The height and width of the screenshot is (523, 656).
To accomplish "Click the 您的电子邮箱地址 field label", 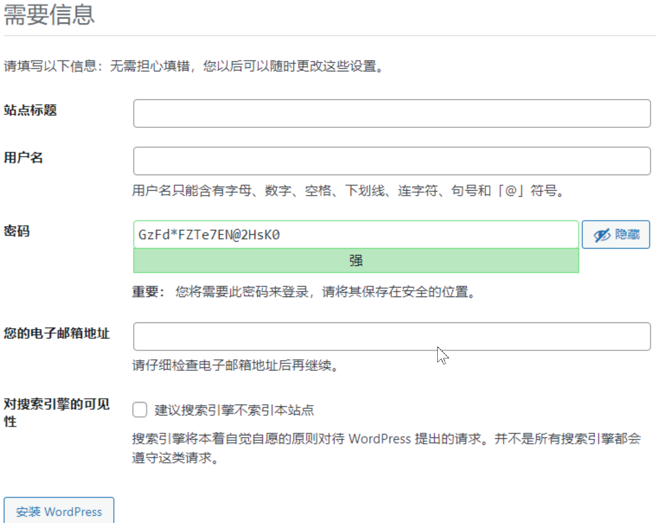I will click(57, 333).
